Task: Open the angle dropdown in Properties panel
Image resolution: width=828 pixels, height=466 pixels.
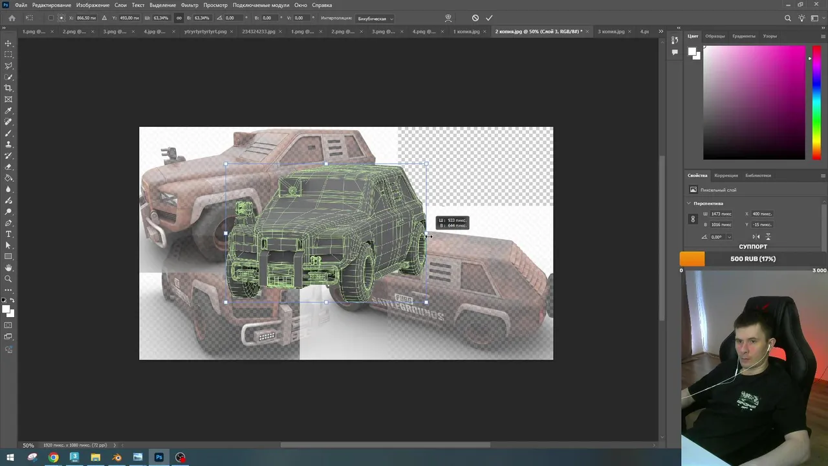Action: click(729, 237)
